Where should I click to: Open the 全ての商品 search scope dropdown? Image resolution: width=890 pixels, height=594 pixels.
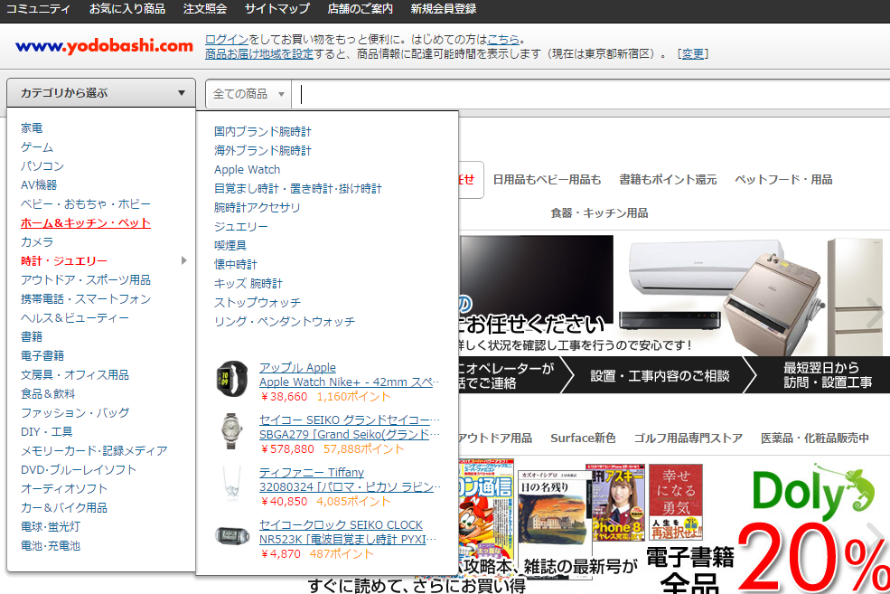[x=248, y=94]
